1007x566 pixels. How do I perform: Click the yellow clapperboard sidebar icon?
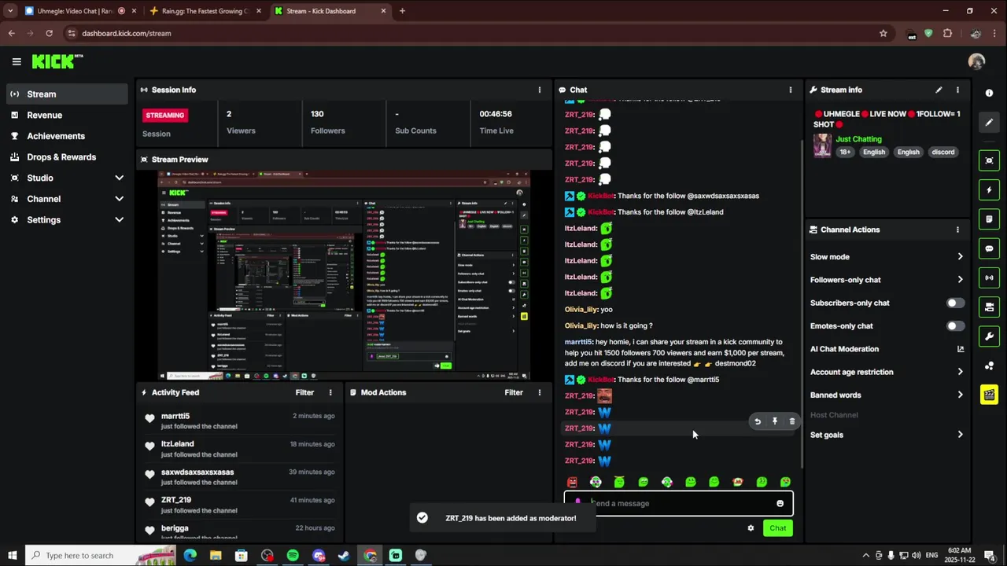pos(989,395)
